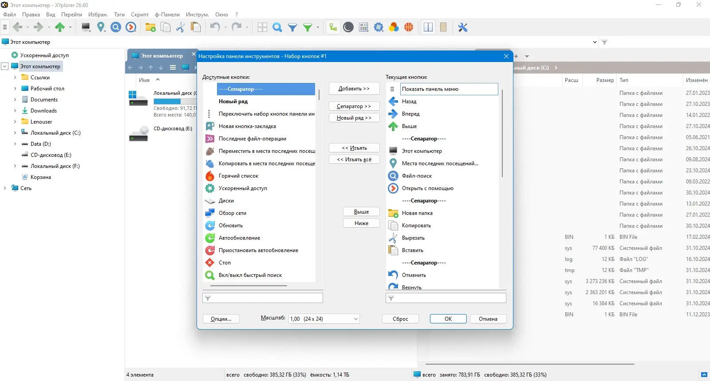
Task: Click the Undo toolbar icon
Action: click(215, 27)
